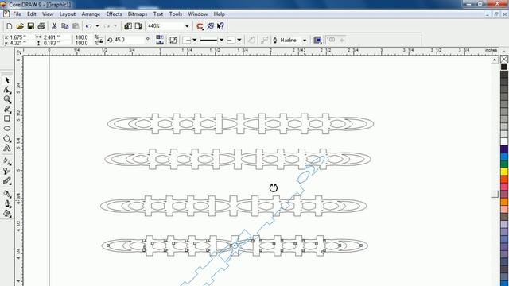
Task: Open the Effects menu
Action: point(114,14)
